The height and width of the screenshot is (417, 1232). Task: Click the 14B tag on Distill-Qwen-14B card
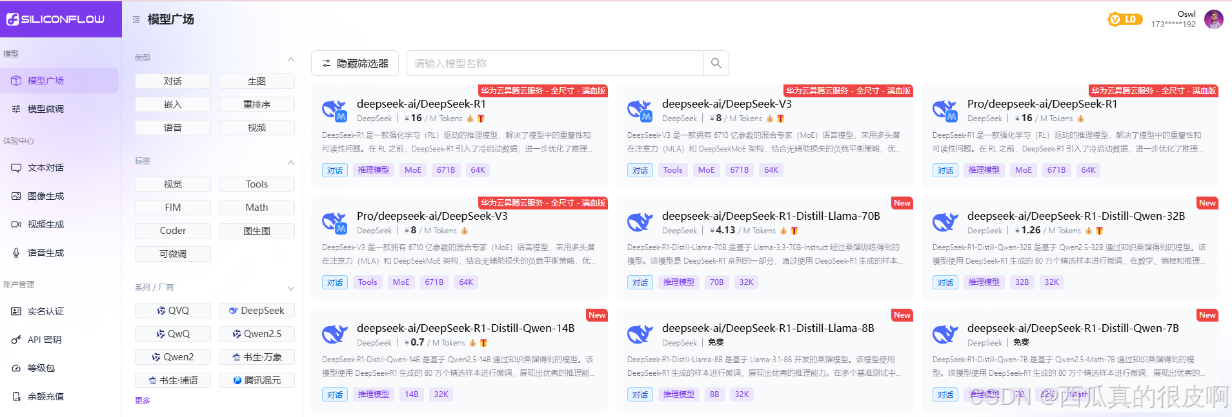pos(412,394)
